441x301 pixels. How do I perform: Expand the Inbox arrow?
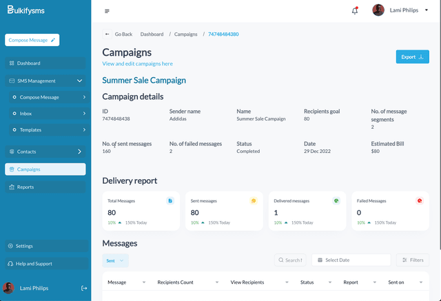pyautogui.click(x=84, y=114)
